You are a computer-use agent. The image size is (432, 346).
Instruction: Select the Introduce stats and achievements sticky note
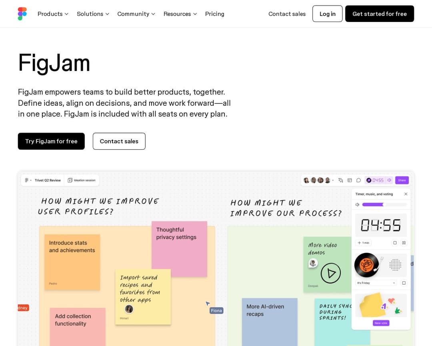(72, 262)
